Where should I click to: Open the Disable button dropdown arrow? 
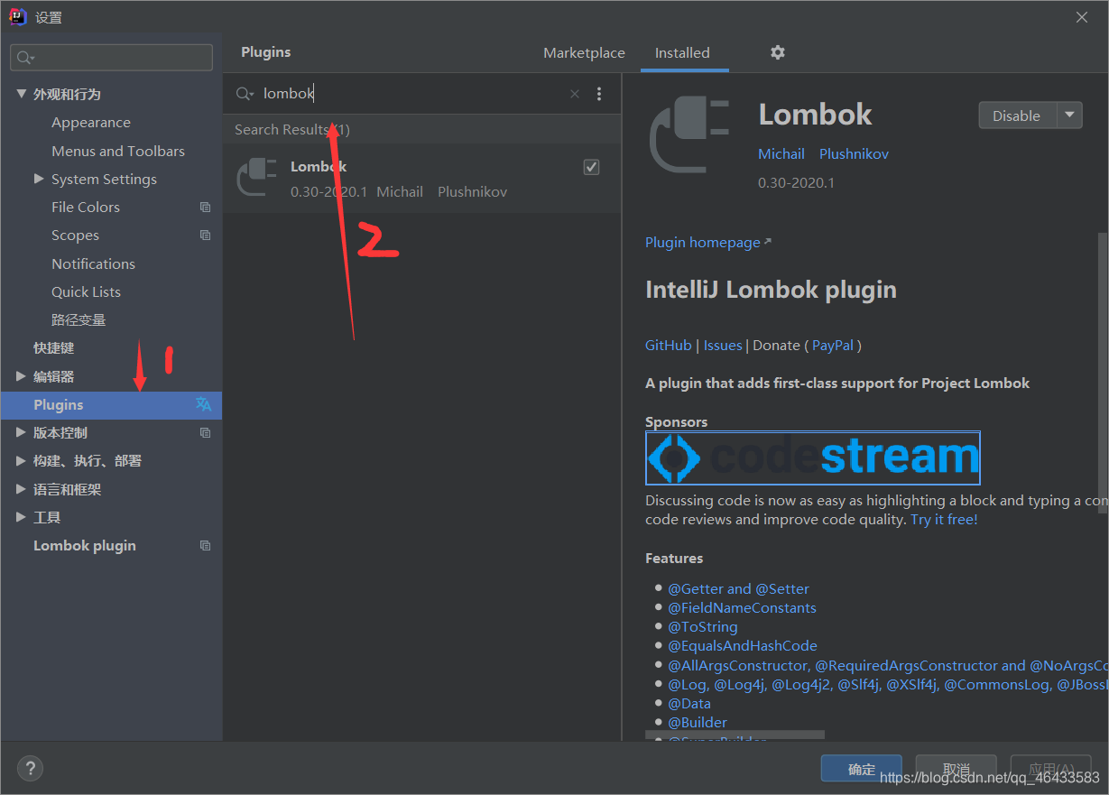(1069, 116)
